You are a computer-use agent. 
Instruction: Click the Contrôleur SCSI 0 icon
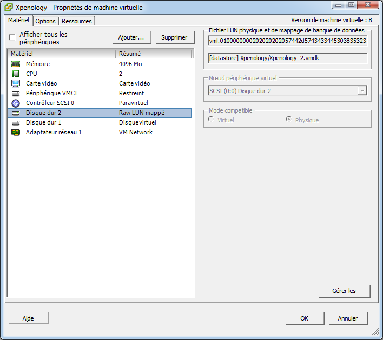coord(16,103)
